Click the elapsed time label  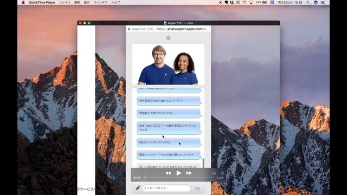(x=137, y=178)
